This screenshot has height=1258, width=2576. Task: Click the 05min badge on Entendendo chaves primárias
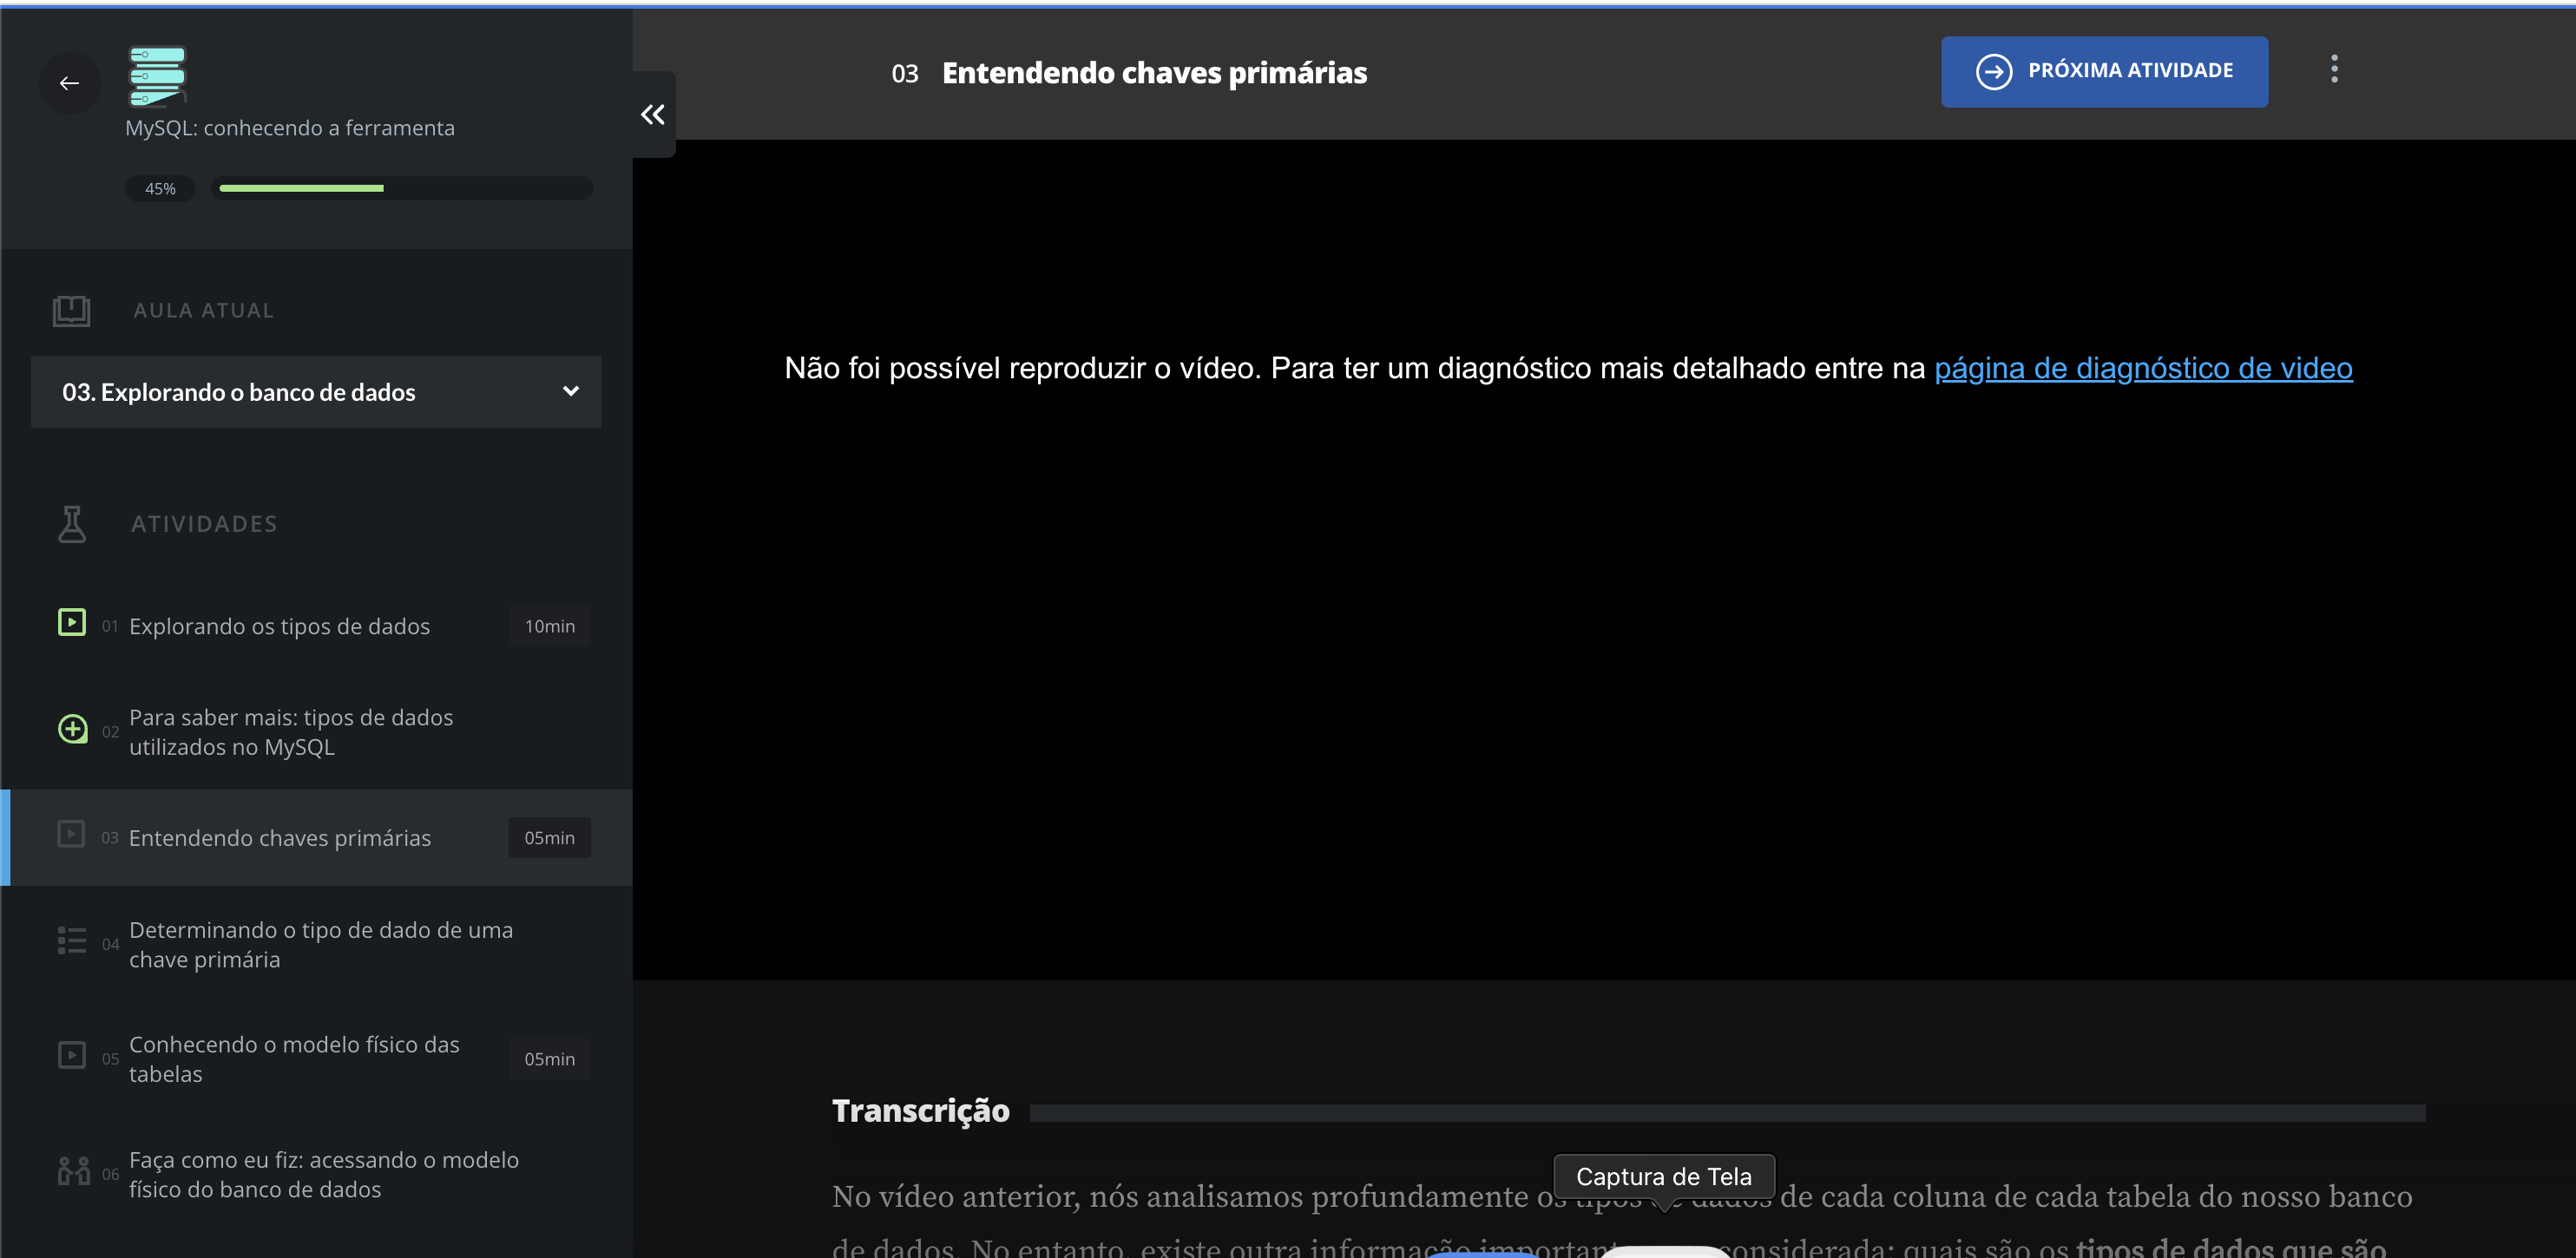click(x=550, y=838)
